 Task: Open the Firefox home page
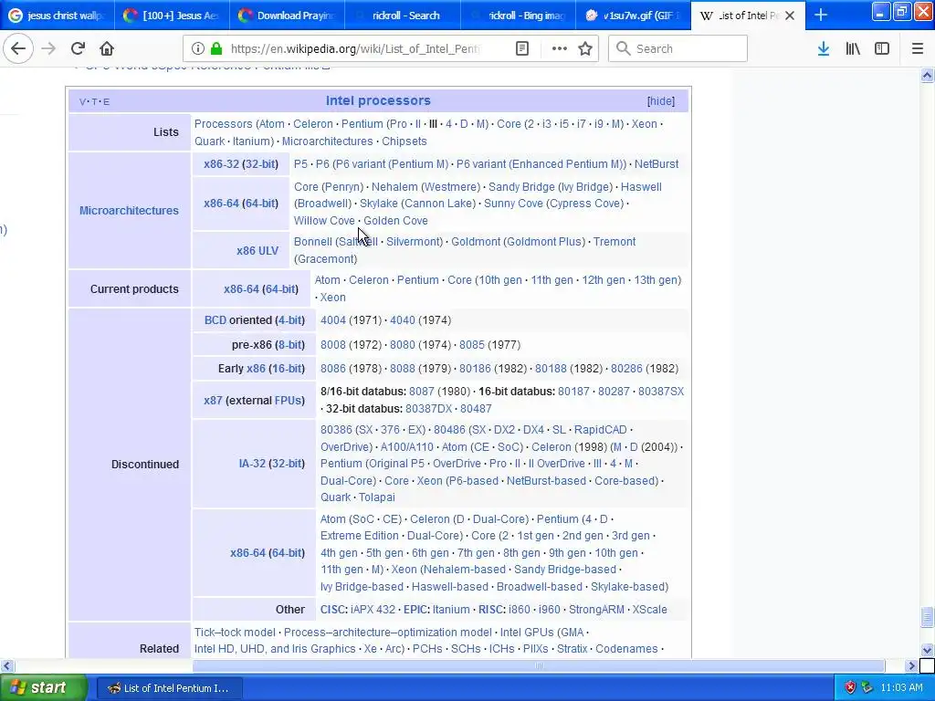tap(107, 48)
